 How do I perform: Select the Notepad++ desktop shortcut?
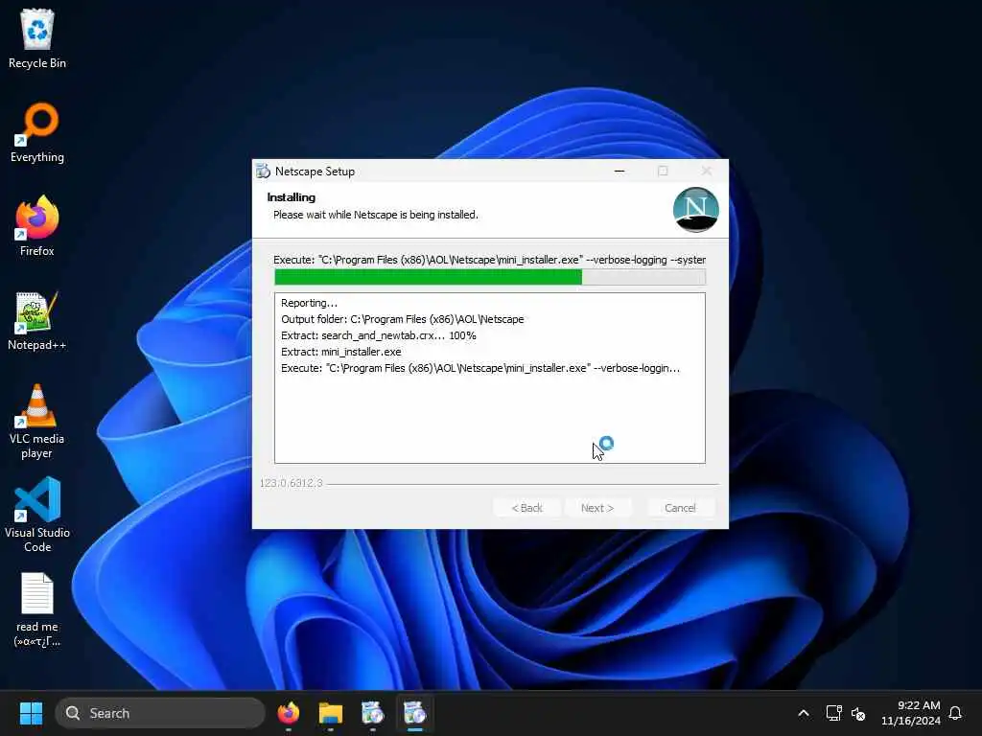(37, 320)
